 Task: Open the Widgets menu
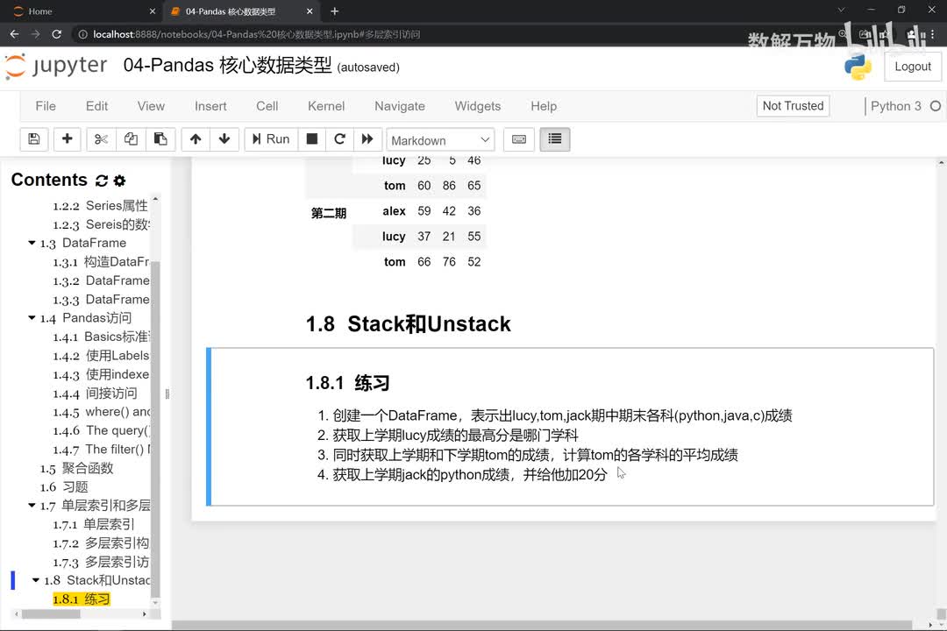[478, 106]
